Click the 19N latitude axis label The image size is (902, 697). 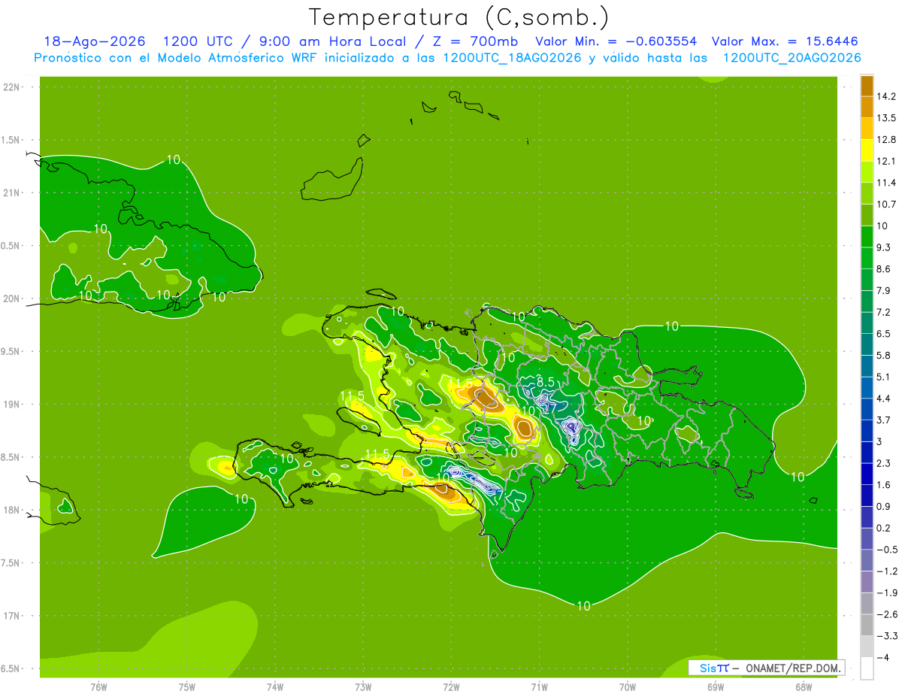coord(11,405)
